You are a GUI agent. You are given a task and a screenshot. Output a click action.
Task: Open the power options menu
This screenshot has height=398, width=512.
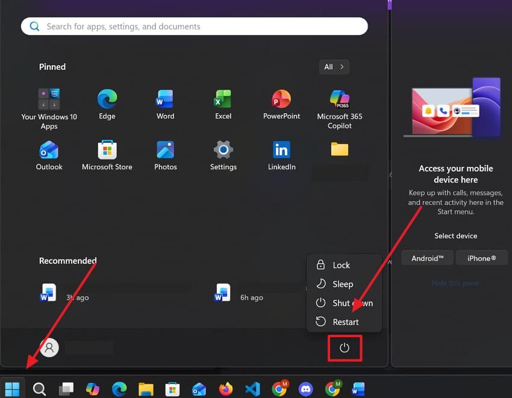(345, 347)
